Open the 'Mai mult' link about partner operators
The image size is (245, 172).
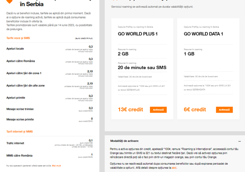[x=56, y=166]
